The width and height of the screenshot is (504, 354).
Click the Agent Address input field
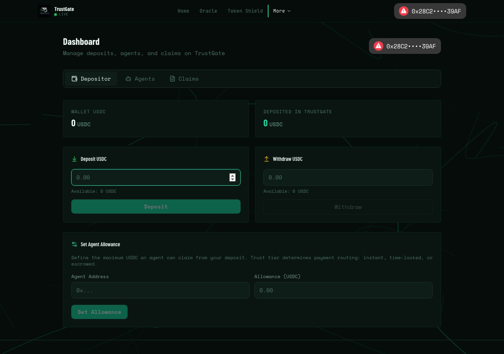(x=160, y=290)
